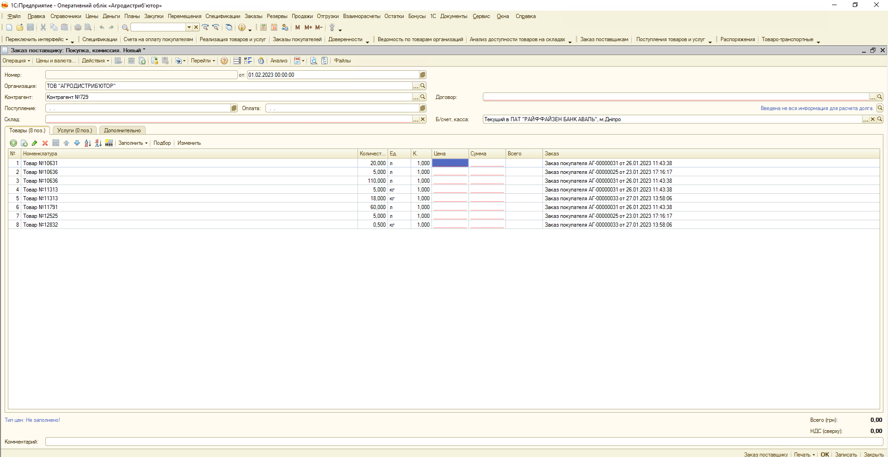888x457 pixels.
Task: Click the copy row icon
Action: (24, 143)
